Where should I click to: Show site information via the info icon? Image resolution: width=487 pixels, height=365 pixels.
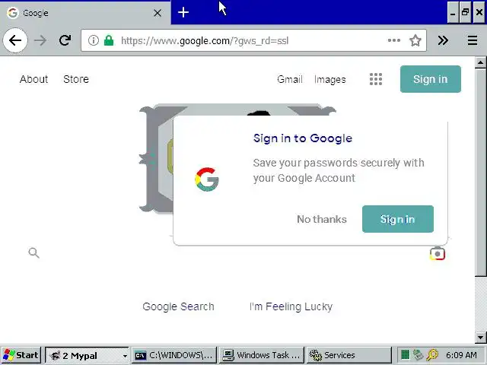(93, 40)
